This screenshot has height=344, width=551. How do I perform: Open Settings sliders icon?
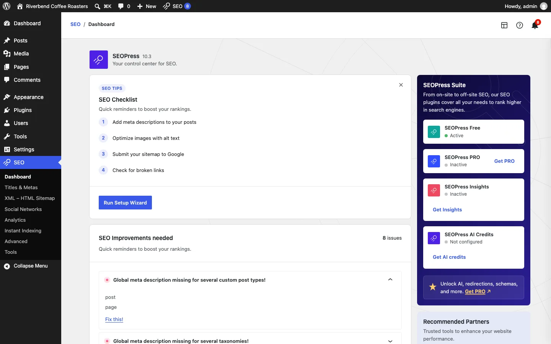tap(7, 149)
